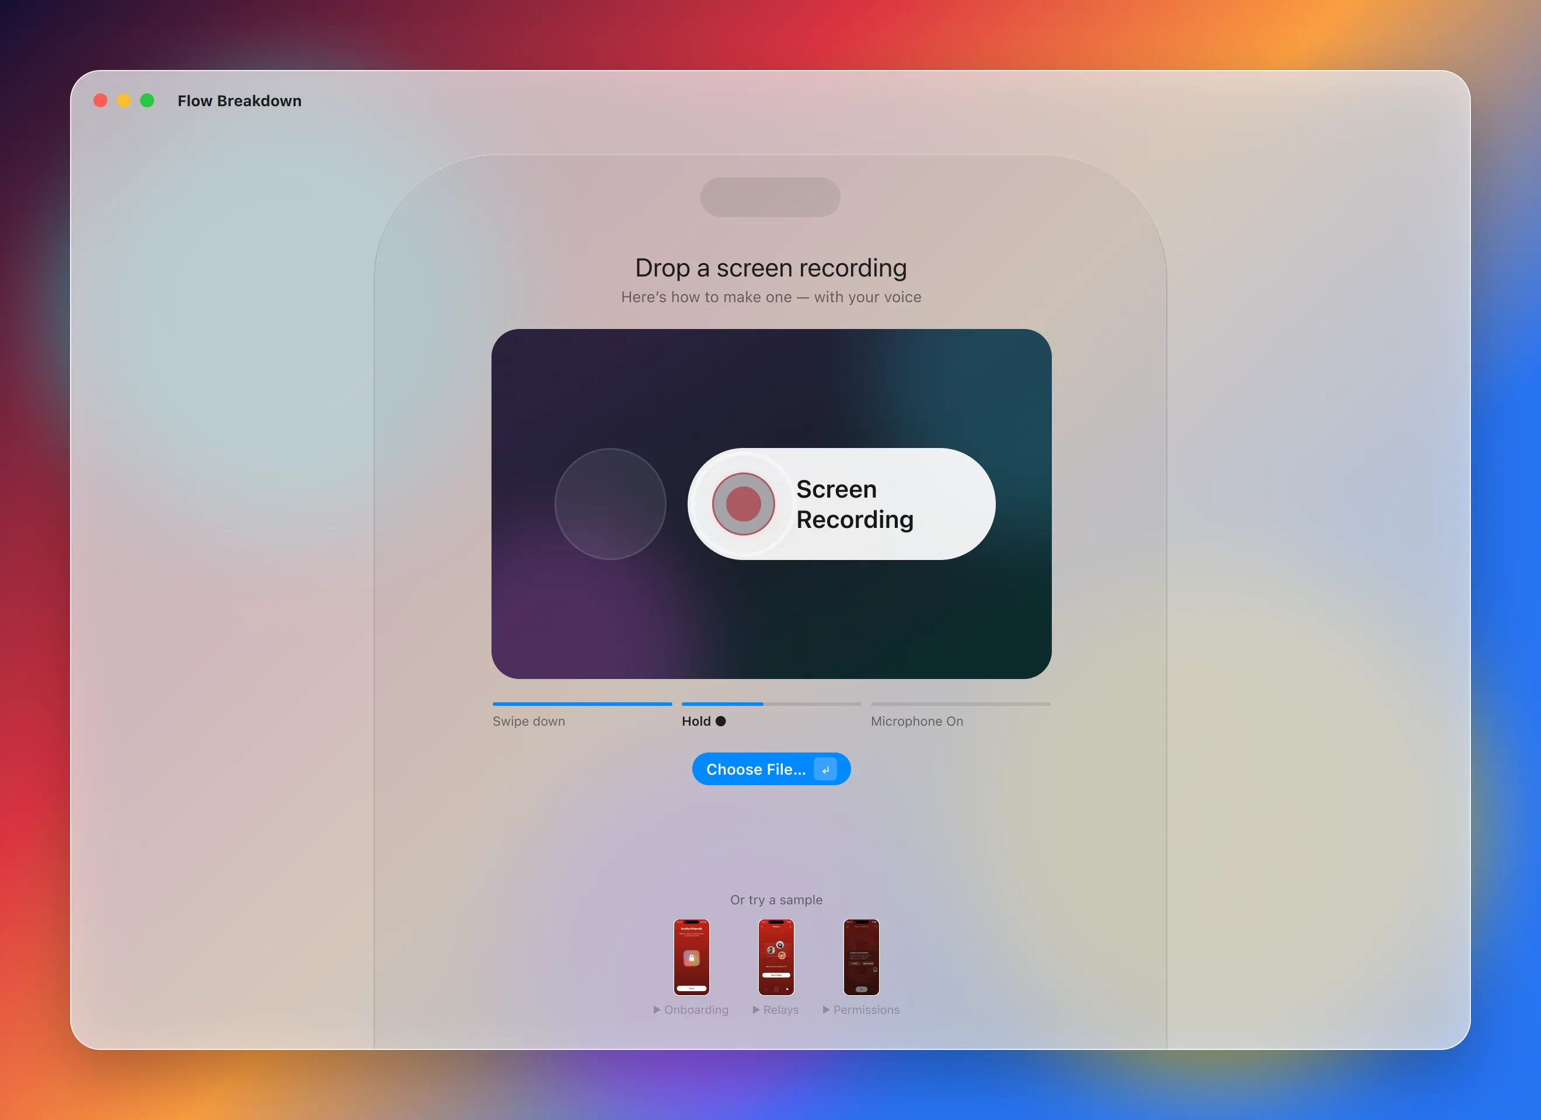Viewport: 1541px width, 1120px height.
Task: Click the Swipe down progress bar
Action: (583, 704)
